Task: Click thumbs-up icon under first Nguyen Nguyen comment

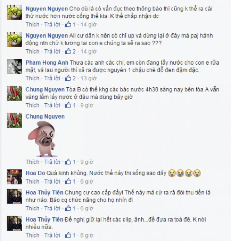Action: (68, 24)
